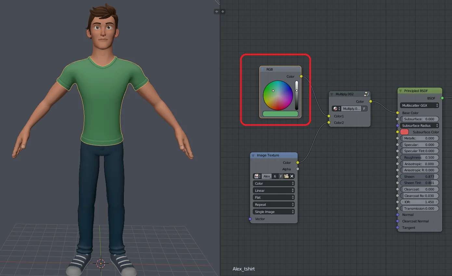Click the Color2 input socket on Multiply.002 node

329,123
